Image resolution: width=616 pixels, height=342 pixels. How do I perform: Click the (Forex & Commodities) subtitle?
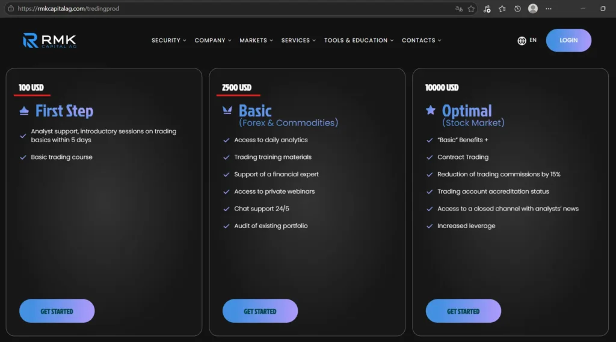(x=288, y=123)
